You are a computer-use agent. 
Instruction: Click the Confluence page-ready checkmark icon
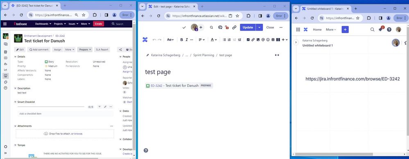(184, 27)
